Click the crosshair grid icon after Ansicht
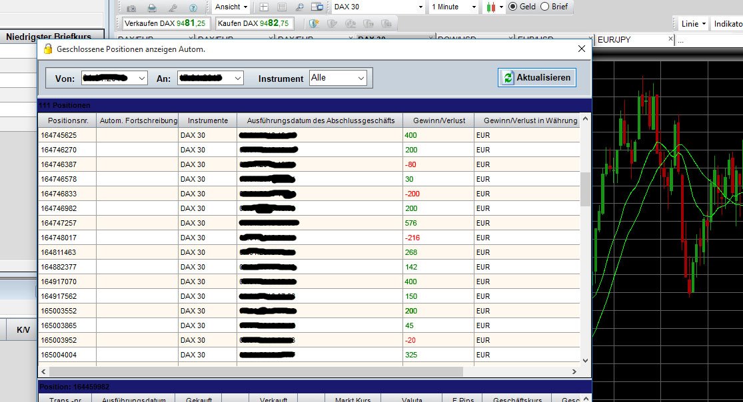This screenshot has height=402, width=743. pyautogui.click(x=263, y=7)
